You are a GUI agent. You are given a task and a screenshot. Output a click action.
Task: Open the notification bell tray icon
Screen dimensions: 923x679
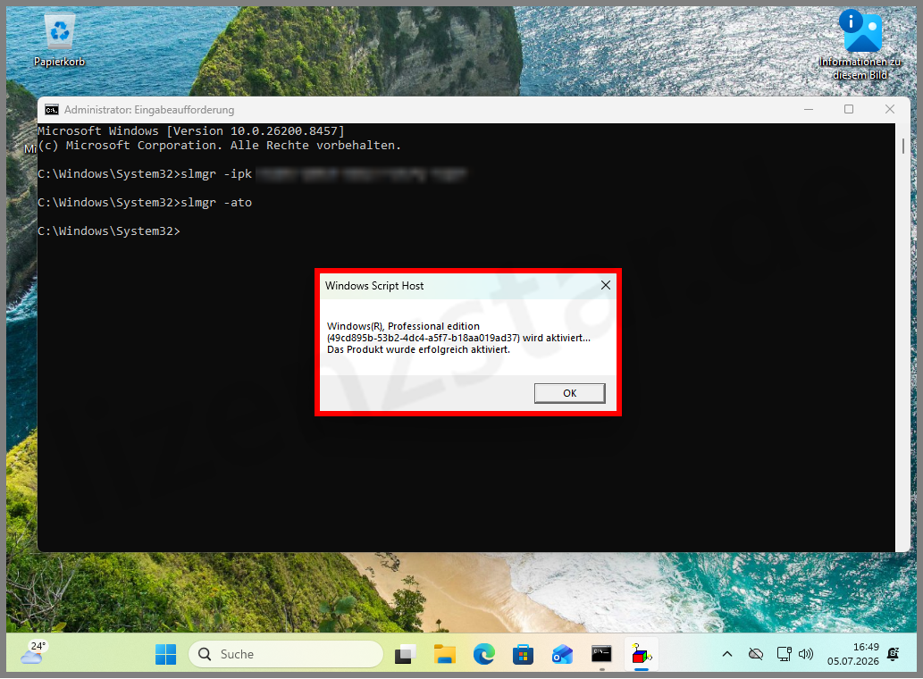coord(893,654)
